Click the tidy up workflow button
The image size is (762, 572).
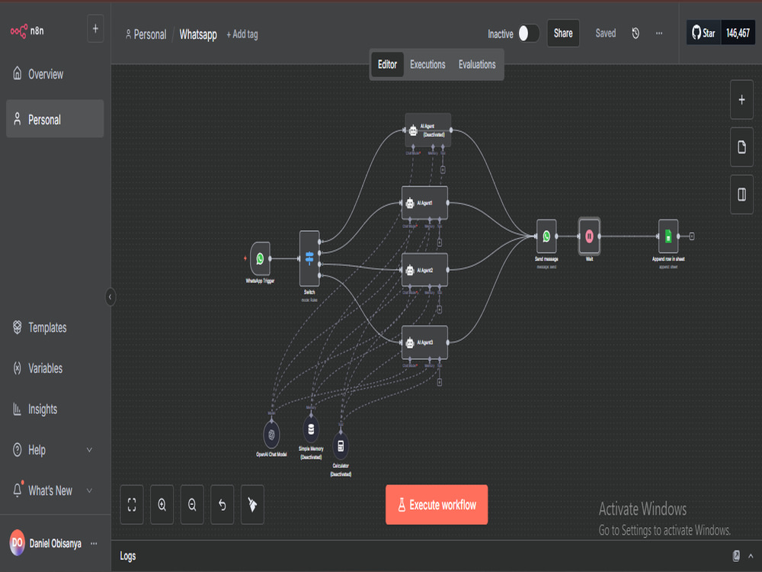(x=252, y=504)
